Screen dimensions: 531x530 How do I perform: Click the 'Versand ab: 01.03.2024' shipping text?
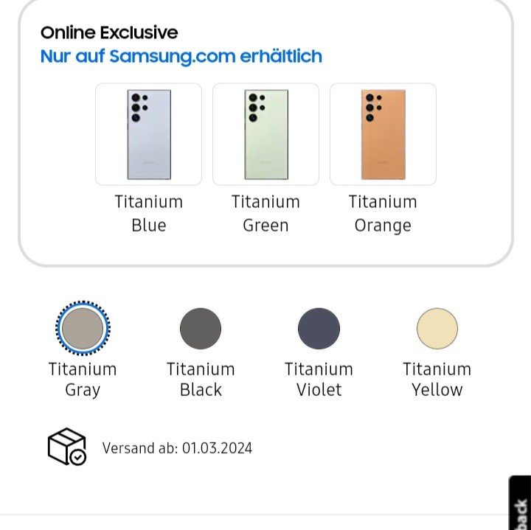177,448
